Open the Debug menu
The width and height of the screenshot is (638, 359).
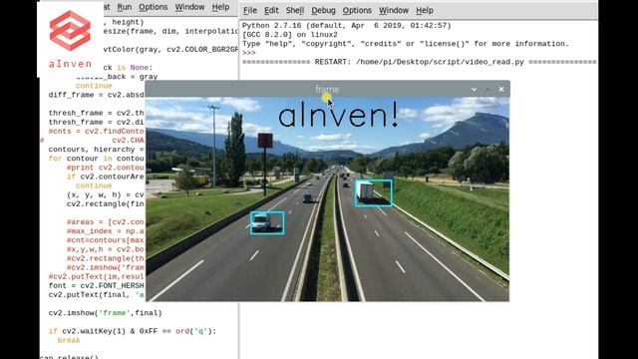(x=323, y=11)
